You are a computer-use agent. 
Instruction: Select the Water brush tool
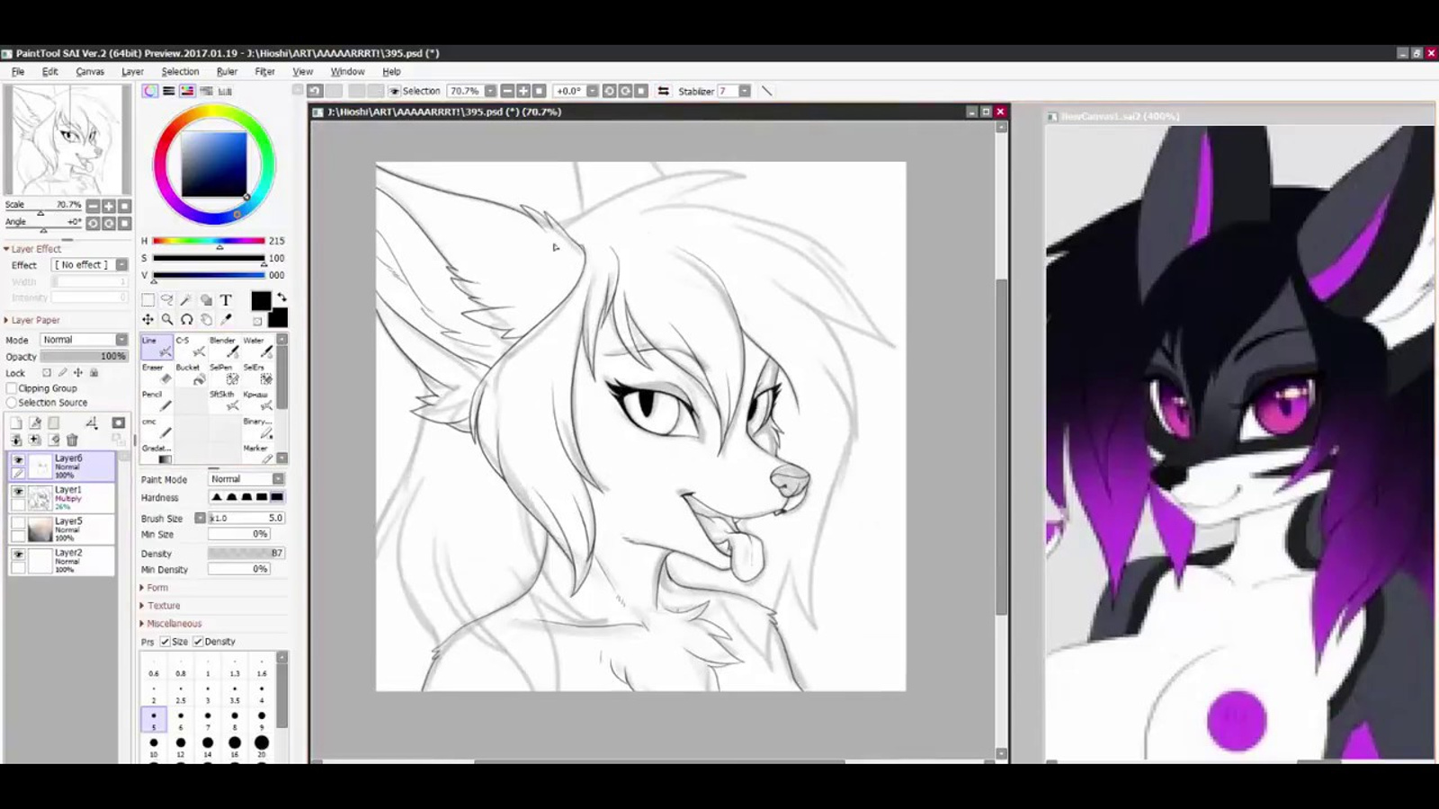258,347
